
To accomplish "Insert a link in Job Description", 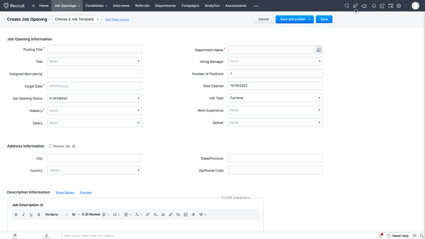I will coord(170,215).
